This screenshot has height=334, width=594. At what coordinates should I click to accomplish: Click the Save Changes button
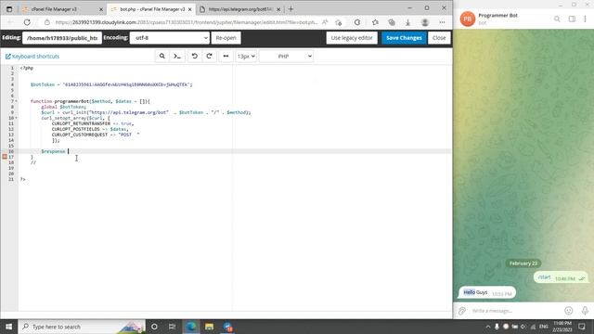(404, 38)
